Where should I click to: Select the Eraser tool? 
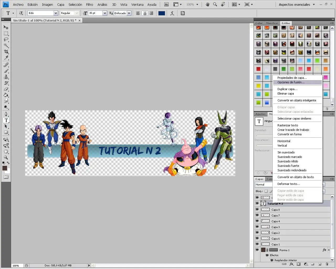coord(6,89)
